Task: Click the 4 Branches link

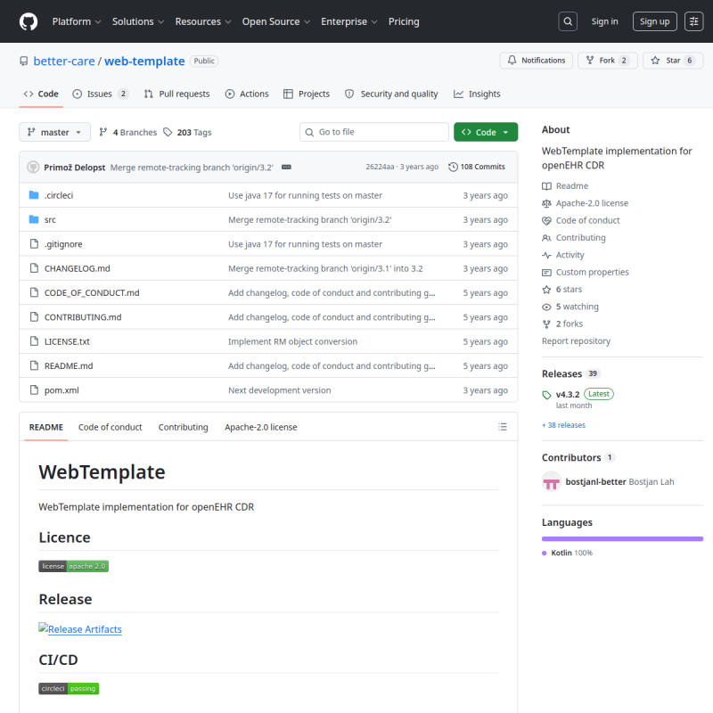Action: pos(128,132)
